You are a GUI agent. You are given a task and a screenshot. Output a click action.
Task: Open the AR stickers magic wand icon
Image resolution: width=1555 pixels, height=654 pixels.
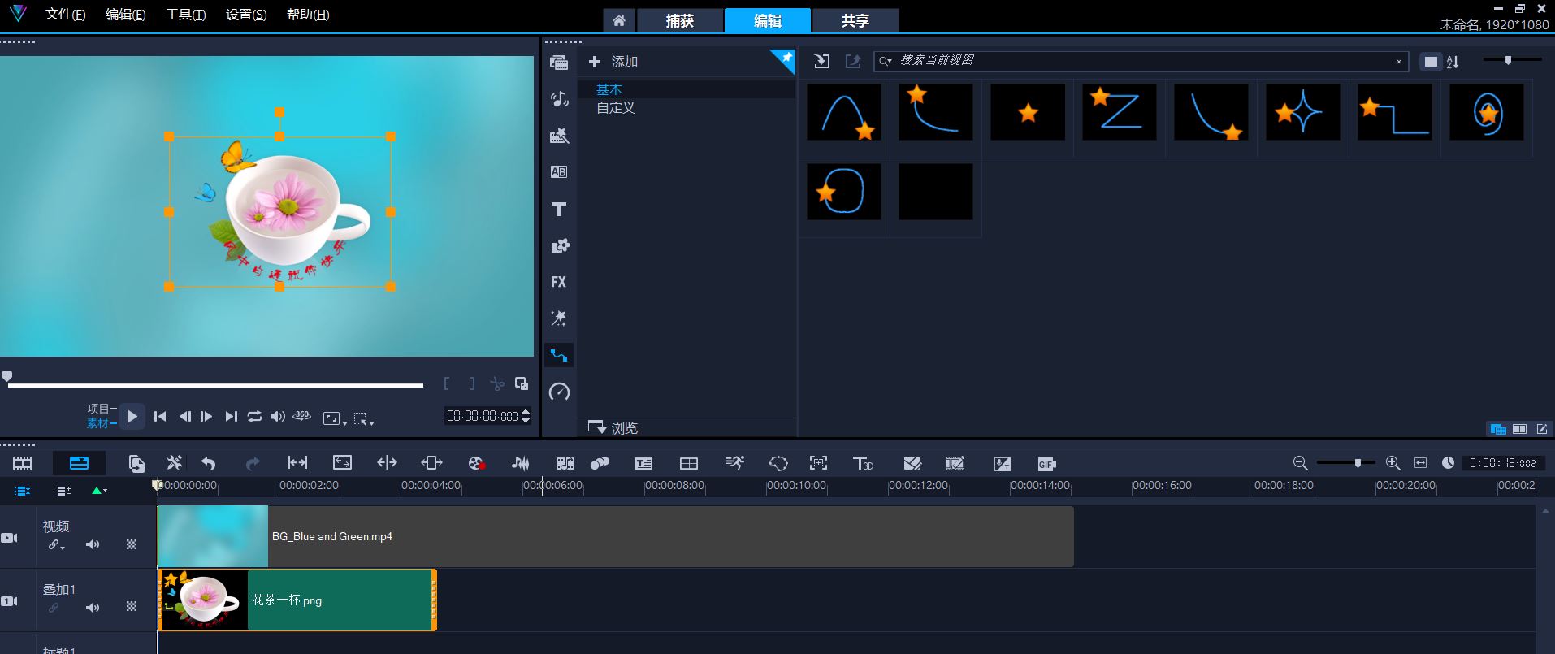pyautogui.click(x=558, y=318)
